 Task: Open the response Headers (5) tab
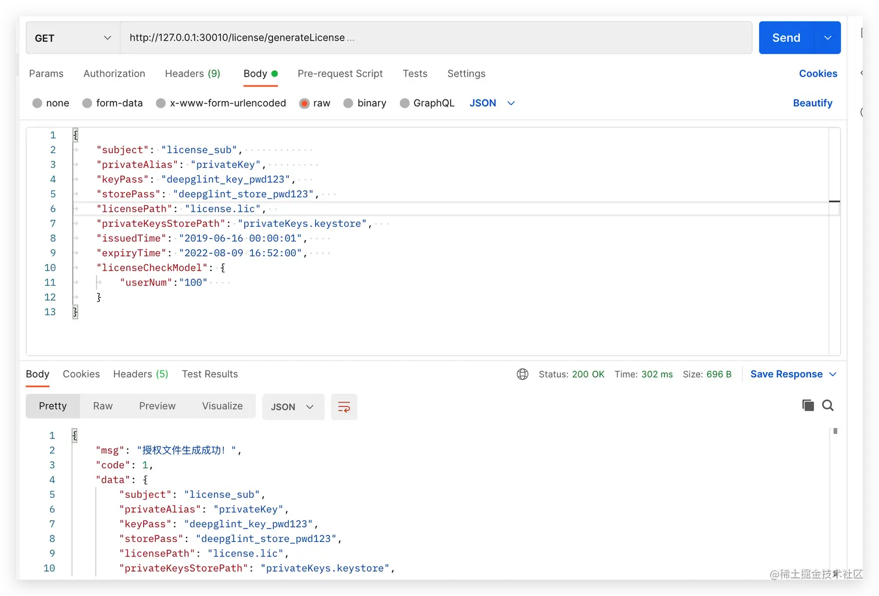141,374
